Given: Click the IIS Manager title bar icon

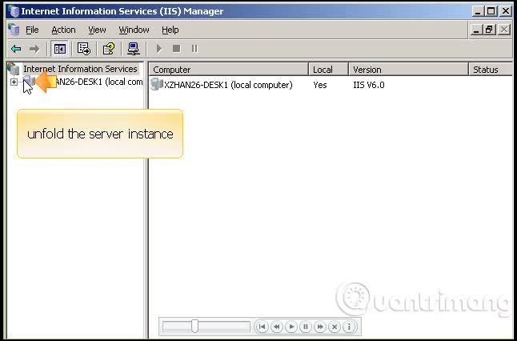Looking at the screenshot, I should (14, 11).
